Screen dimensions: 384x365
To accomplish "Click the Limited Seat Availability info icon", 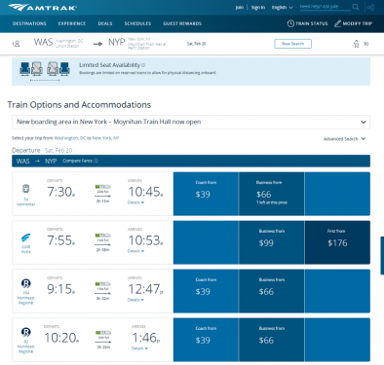I will pyautogui.click(x=143, y=65).
